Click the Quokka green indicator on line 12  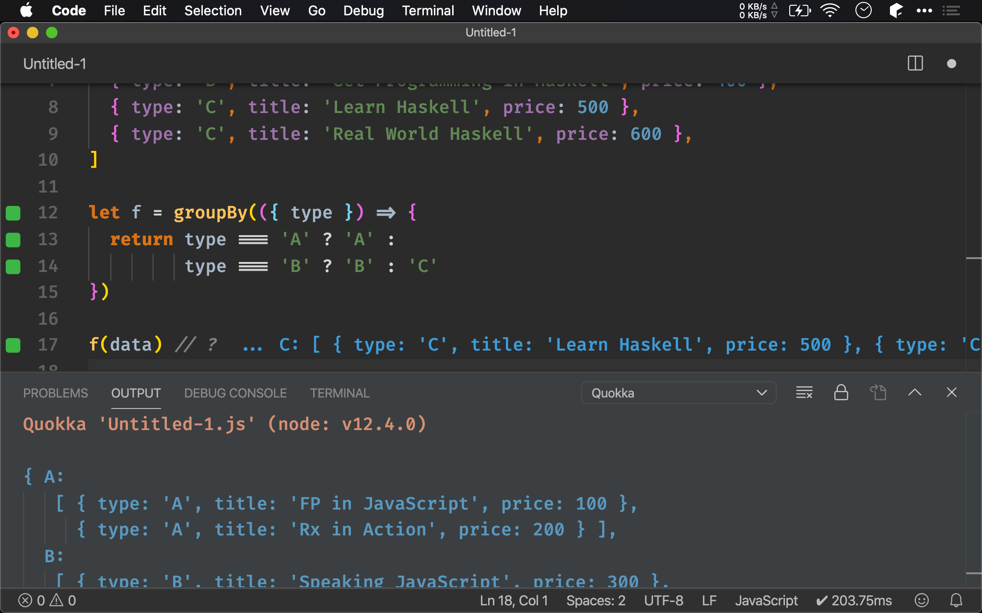(13, 213)
